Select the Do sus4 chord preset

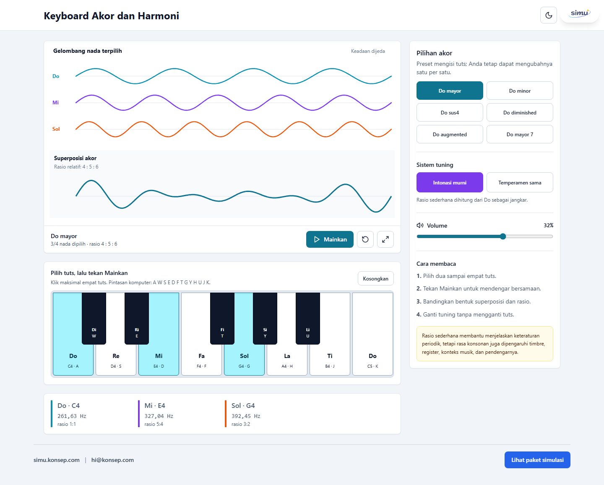tap(450, 112)
